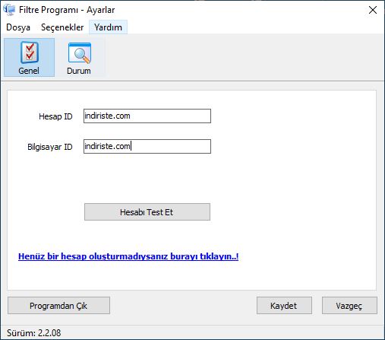Save settings with the Kaydet button
The width and height of the screenshot is (385, 340).
click(x=284, y=306)
